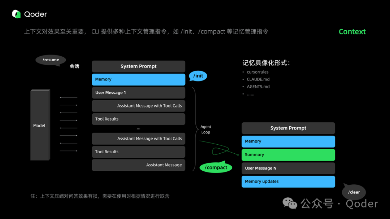The width and height of the screenshot is (390, 219).
Task: Toggle the Memory updates block
Action: coord(288,181)
